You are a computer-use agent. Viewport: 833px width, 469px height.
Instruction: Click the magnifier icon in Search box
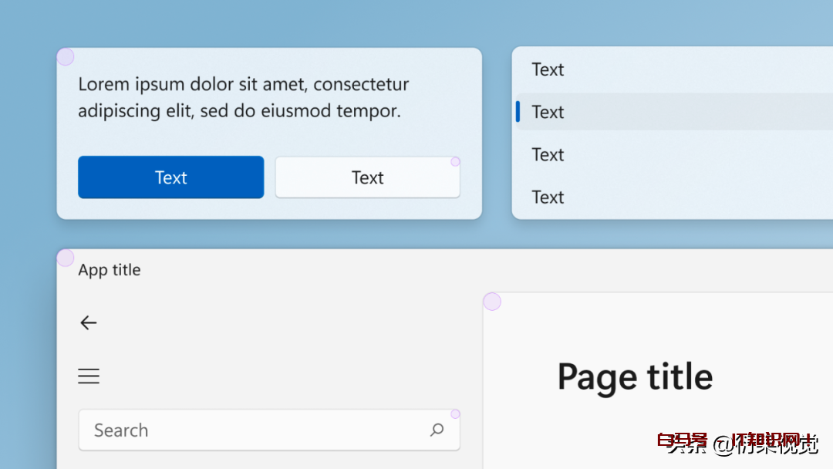437,430
